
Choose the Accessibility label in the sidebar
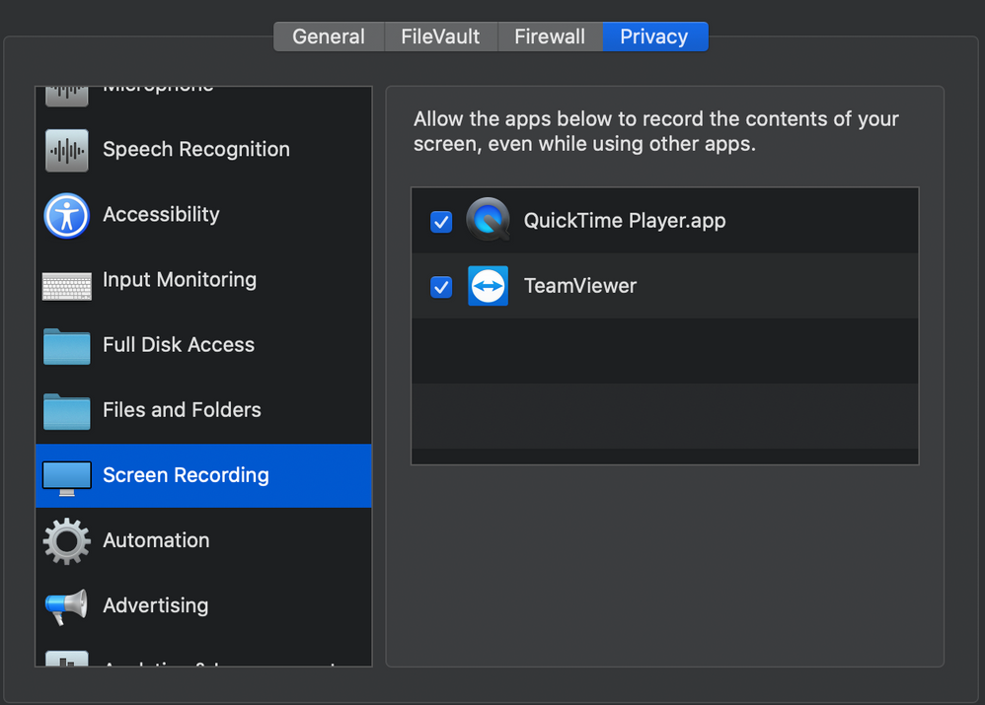162,215
